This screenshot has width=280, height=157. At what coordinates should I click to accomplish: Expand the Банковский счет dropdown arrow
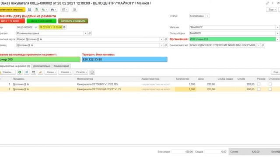pyautogui.click(x=259, y=45)
